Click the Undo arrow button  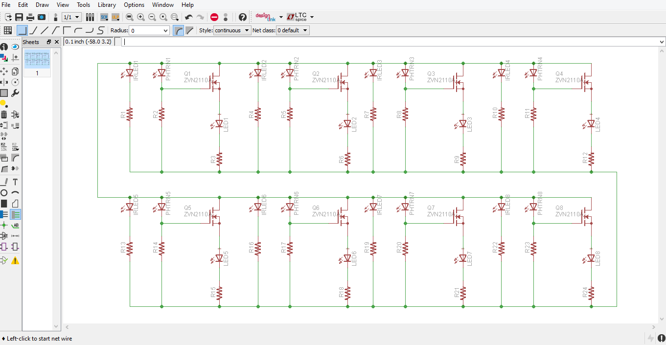click(189, 17)
